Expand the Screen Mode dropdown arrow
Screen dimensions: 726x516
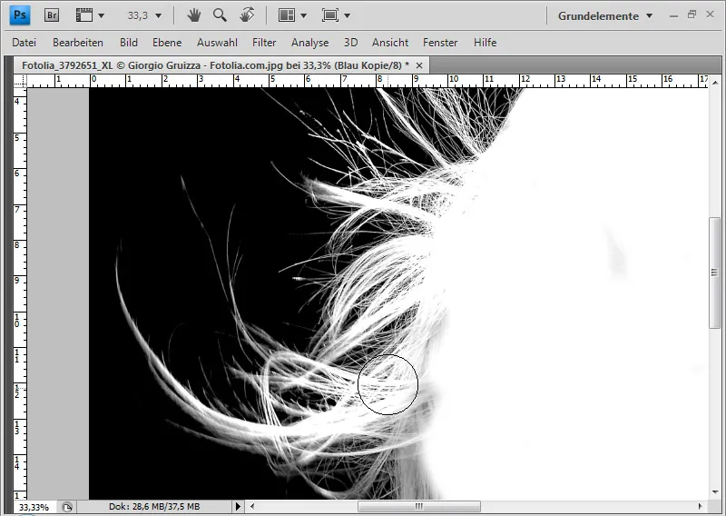pos(348,15)
